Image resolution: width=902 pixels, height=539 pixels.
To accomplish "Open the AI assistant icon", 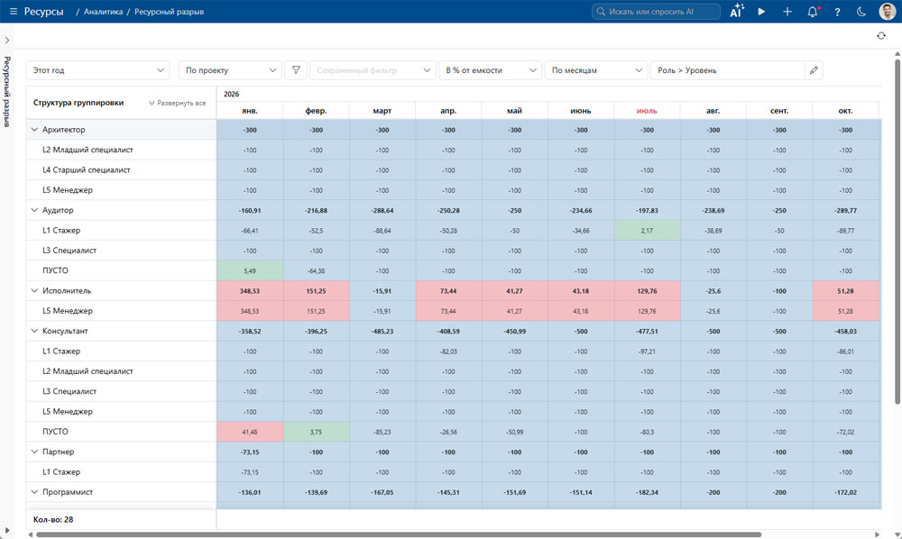I will click(x=737, y=11).
